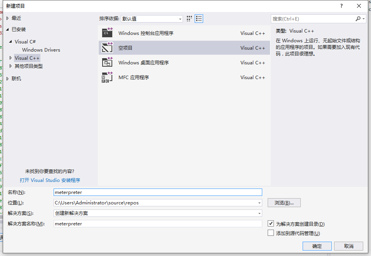Click the 浏览 (Browse) button
Viewport: 371px width, 256px height.
point(284,202)
